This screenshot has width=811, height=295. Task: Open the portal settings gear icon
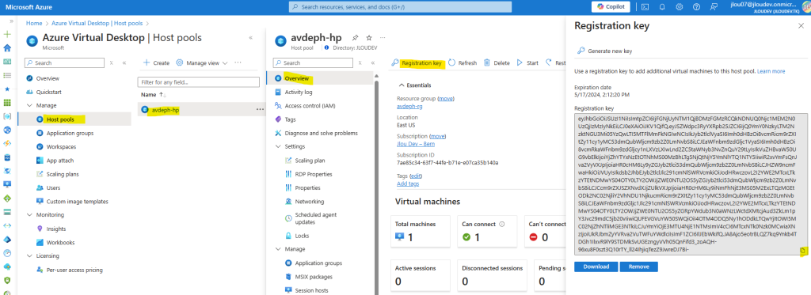click(679, 6)
